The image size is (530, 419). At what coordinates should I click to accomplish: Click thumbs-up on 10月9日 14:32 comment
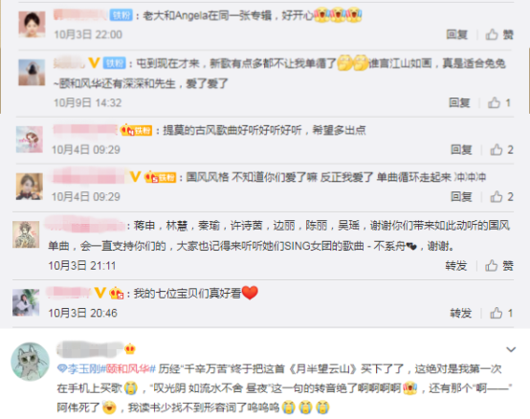click(x=498, y=102)
